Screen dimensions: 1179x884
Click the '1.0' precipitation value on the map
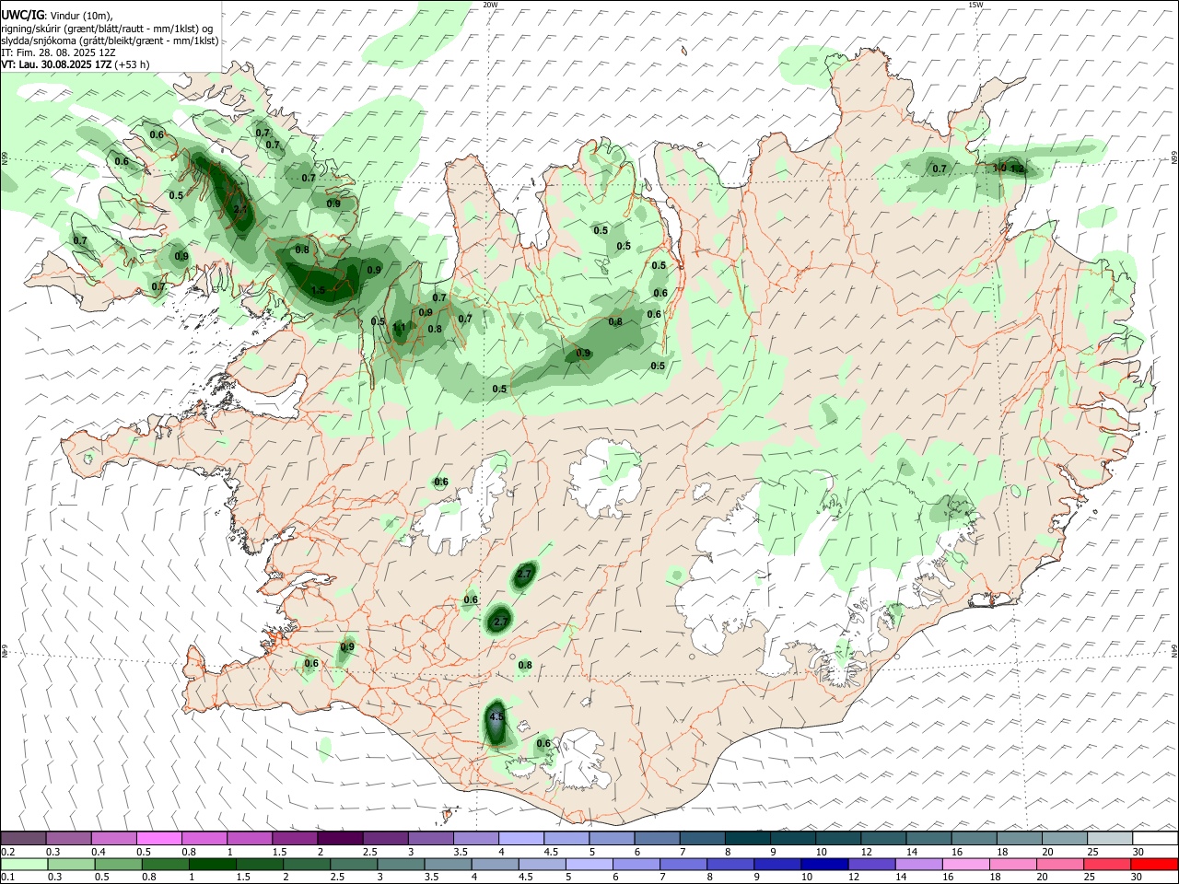999,168
